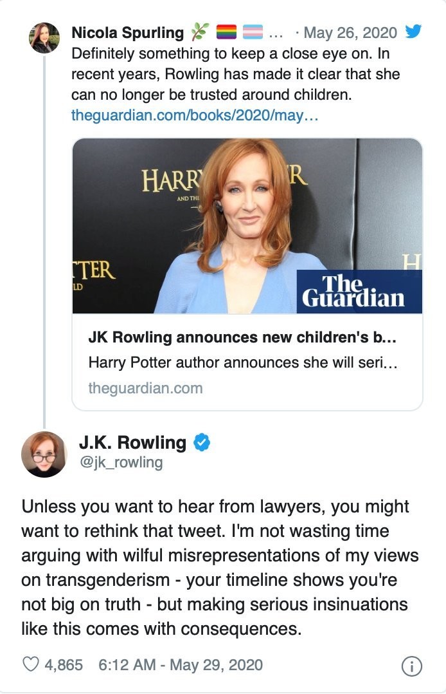Click the 4,865 likes count
The width and height of the screenshot is (446, 694).
pos(63,665)
